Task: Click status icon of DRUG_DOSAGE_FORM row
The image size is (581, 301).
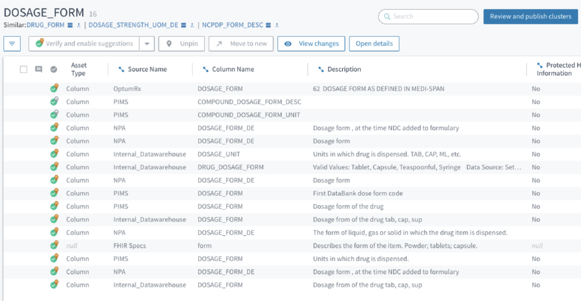Action: [54, 167]
